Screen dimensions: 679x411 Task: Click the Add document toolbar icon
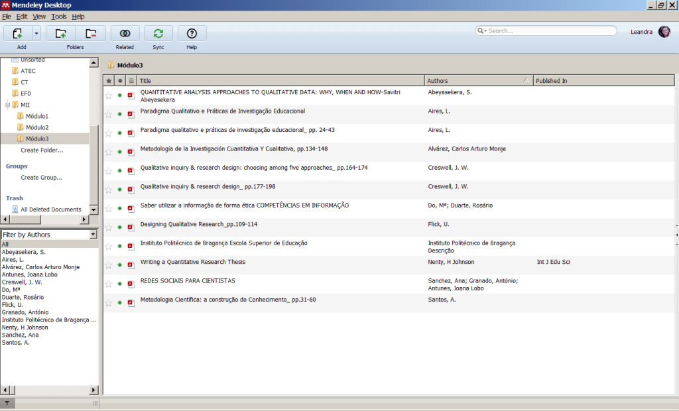pos(17,33)
